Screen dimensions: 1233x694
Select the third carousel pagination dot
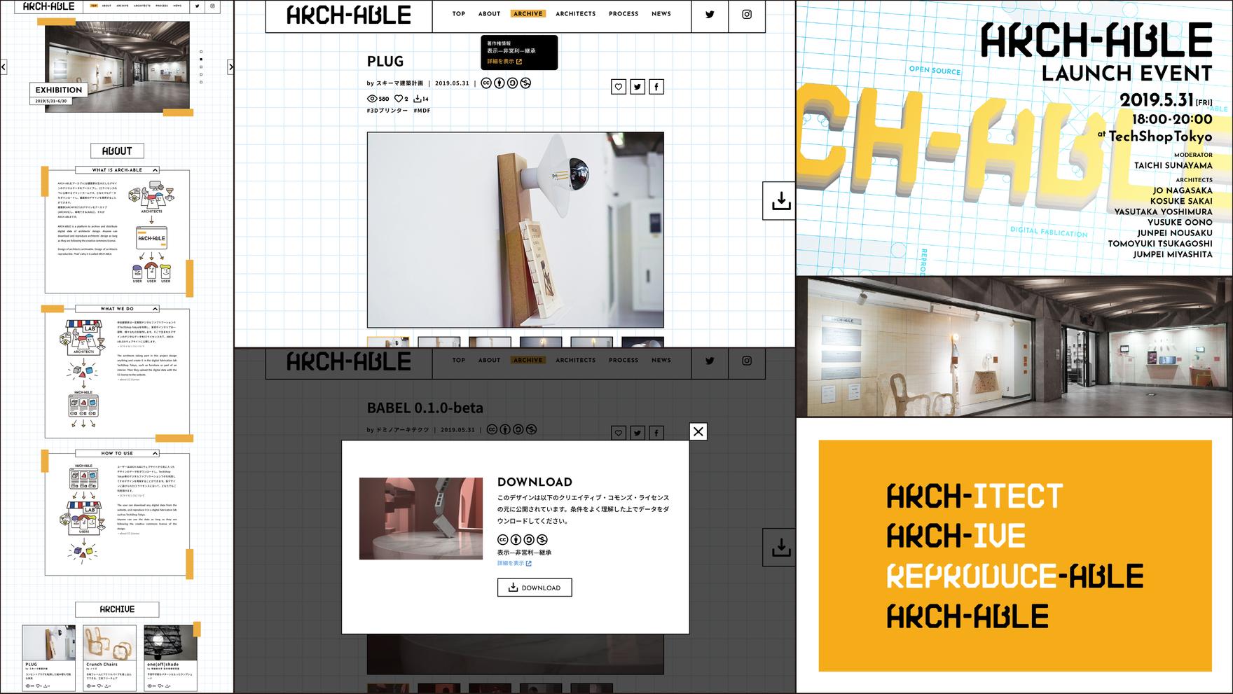tap(201, 67)
